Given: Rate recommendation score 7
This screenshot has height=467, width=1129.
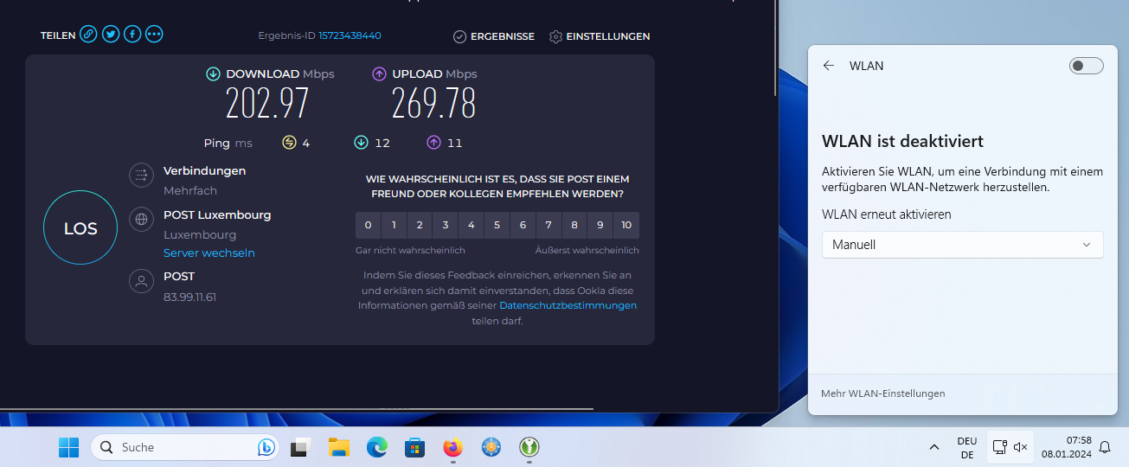Looking at the screenshot, I should click(x=548, y=225).
